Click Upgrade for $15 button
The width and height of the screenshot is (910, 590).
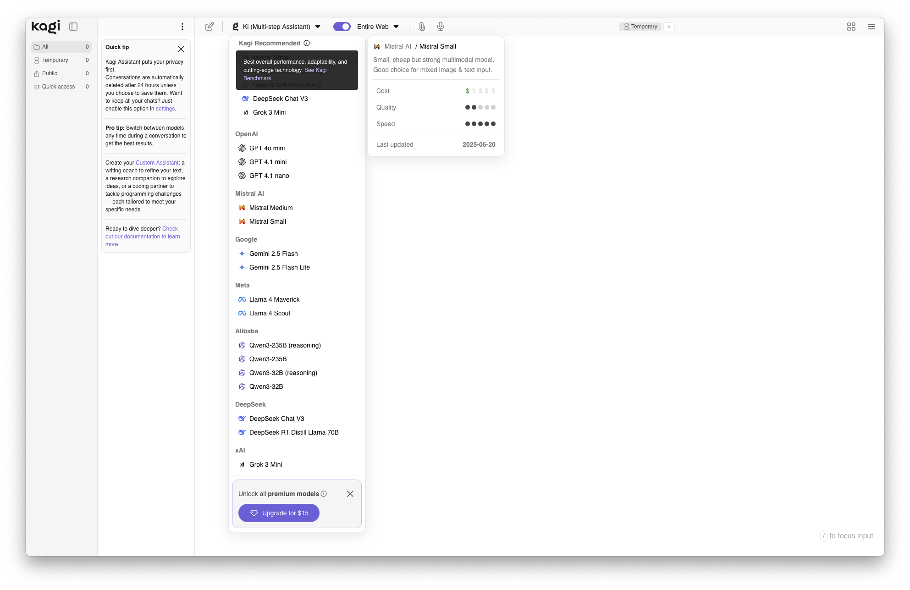point(279,513)
